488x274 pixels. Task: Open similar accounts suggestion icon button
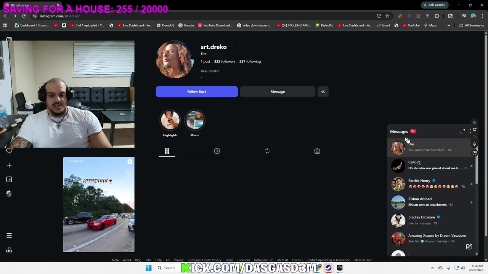click(x=323, y=92)
